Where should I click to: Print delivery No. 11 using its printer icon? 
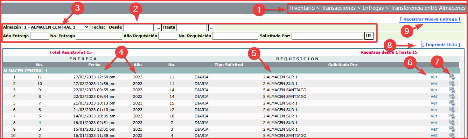[x=452, y=77]
